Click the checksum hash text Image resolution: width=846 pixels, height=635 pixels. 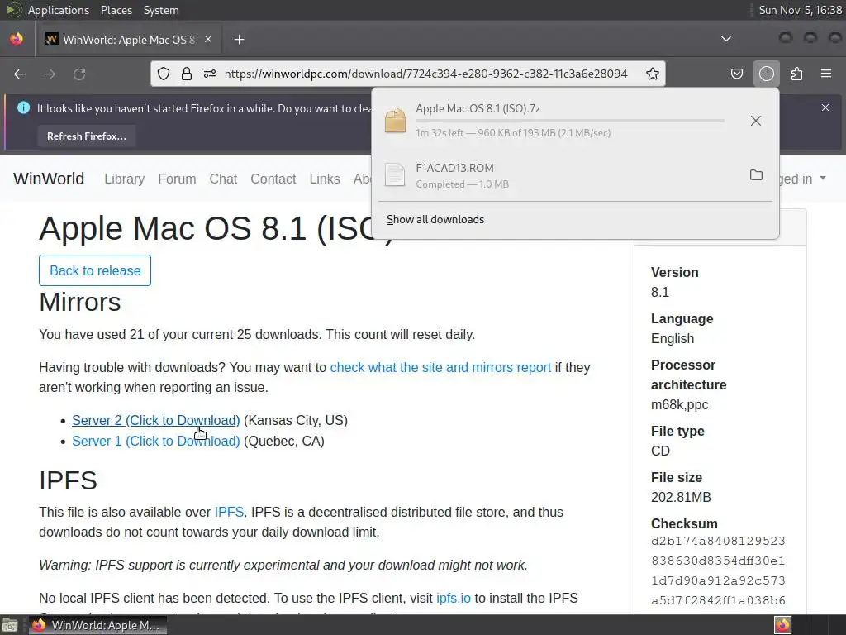718,571
